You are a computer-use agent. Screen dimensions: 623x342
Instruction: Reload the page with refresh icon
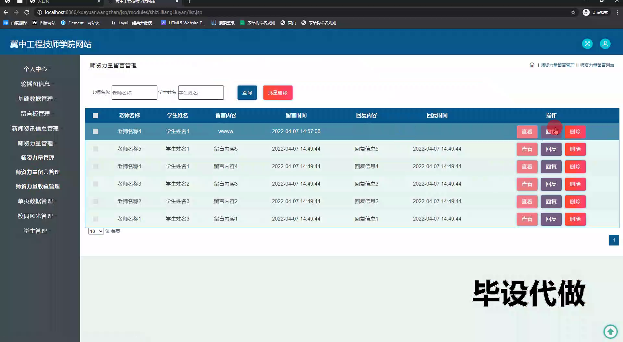pos(27,12)
